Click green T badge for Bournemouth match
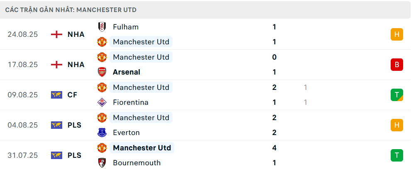The image size is (411, 169). 396,155
